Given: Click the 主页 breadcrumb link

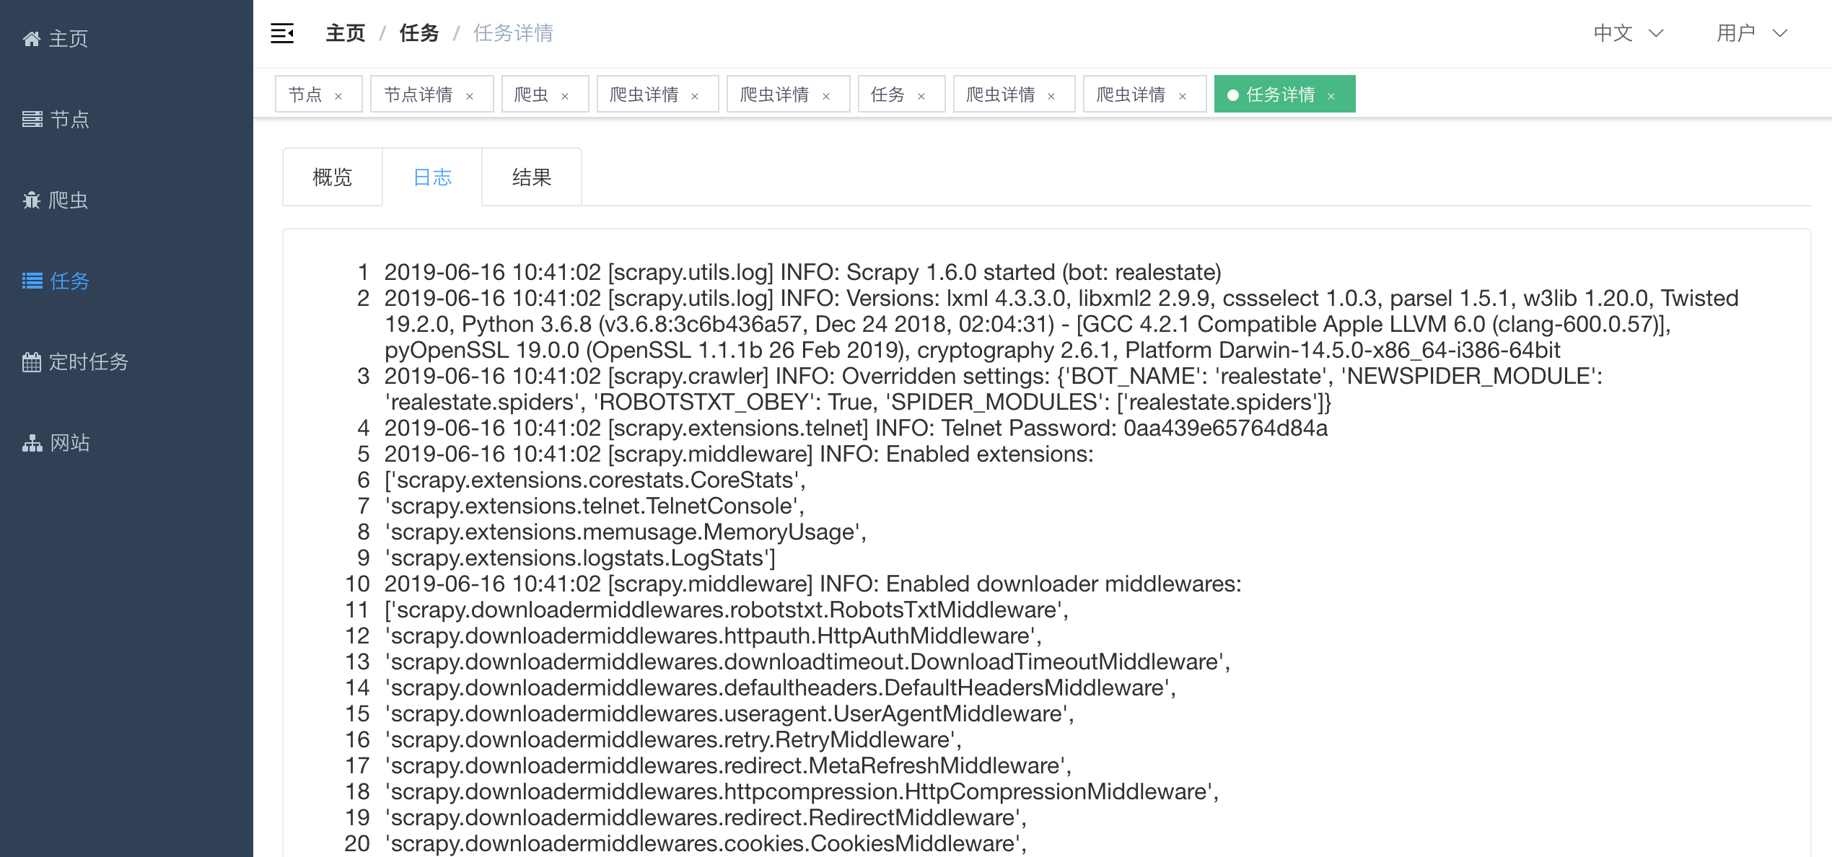Looking at the screenshot, I should coord(344,33).
